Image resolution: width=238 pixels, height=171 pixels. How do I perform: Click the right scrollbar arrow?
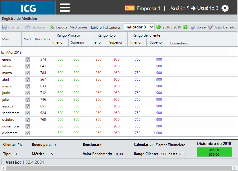tap(235, 168)
